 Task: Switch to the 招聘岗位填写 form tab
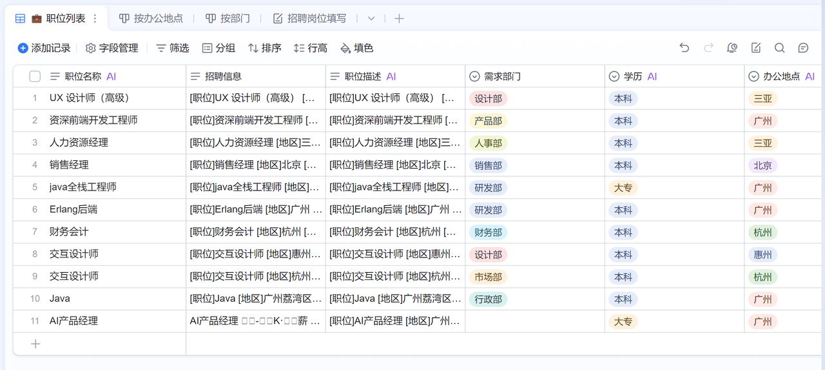coord(309,19)
